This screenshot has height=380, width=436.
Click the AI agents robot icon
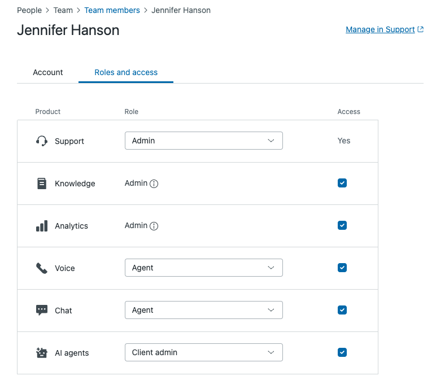[x=42, y=352]
